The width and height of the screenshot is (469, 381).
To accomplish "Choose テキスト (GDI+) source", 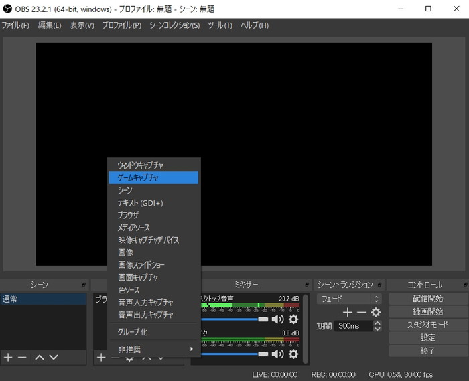I will 154,203.
